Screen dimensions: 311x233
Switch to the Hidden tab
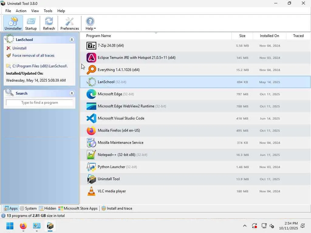click(48, 208)
